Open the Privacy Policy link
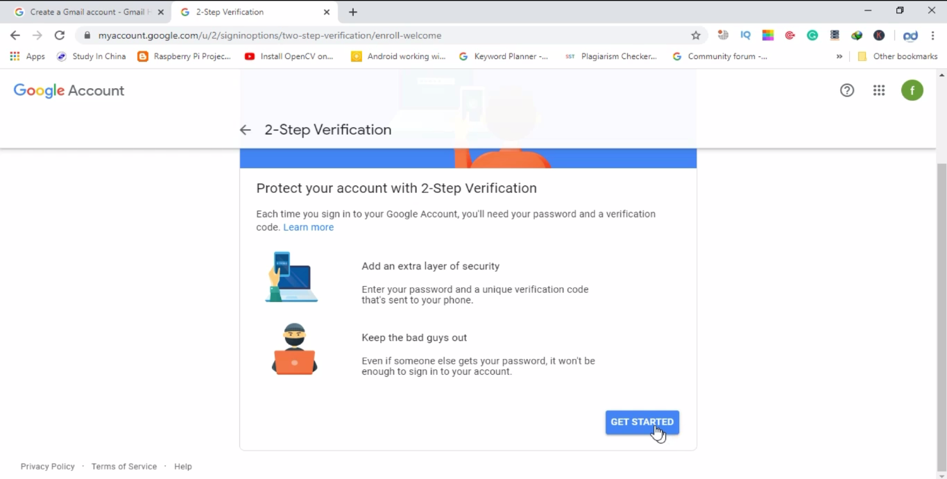947x479 pixels. (x=48, y=467)
